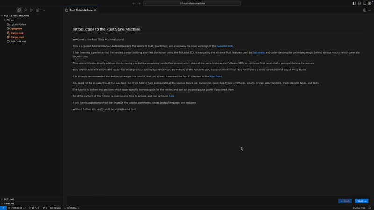The width and height of the screenshot is (374, 210).
Task: Click the notifications bell in status bar
Action: tap(369, 208)
